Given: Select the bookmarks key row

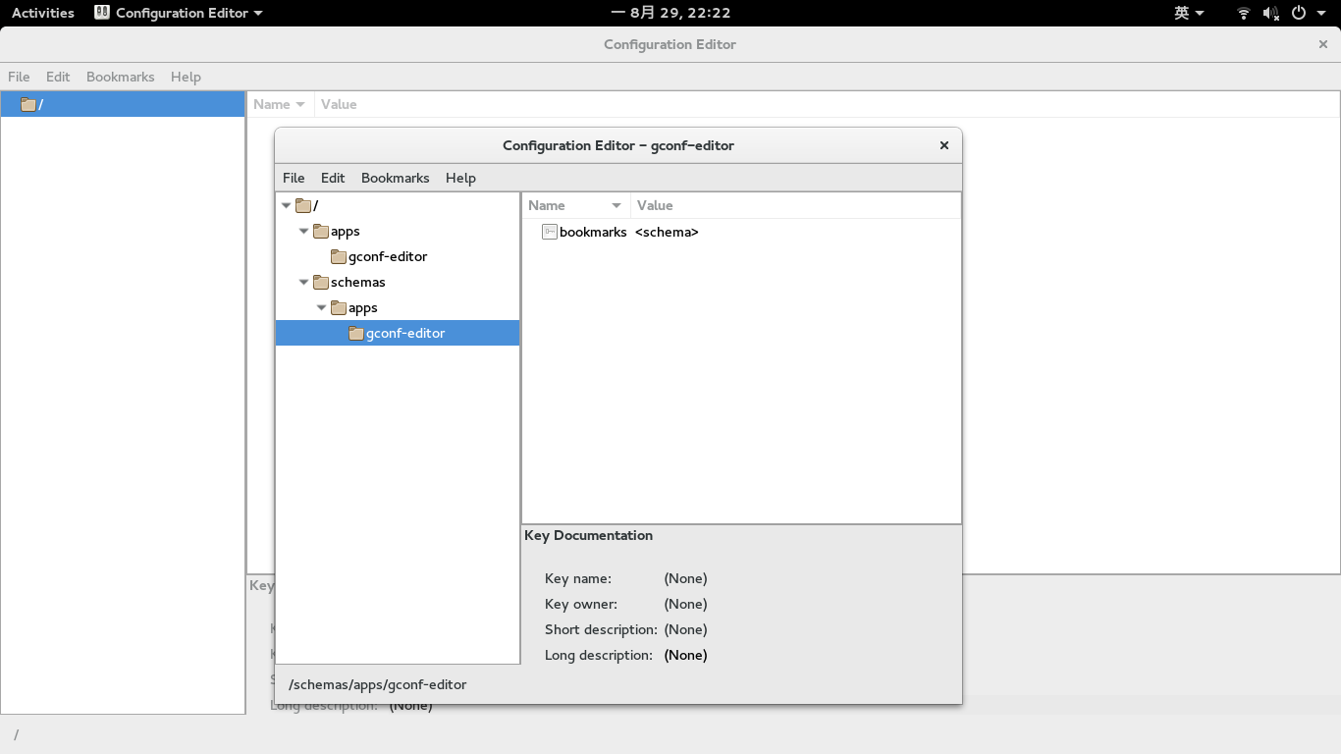Looking at the screenshot, I should [741, 232].
